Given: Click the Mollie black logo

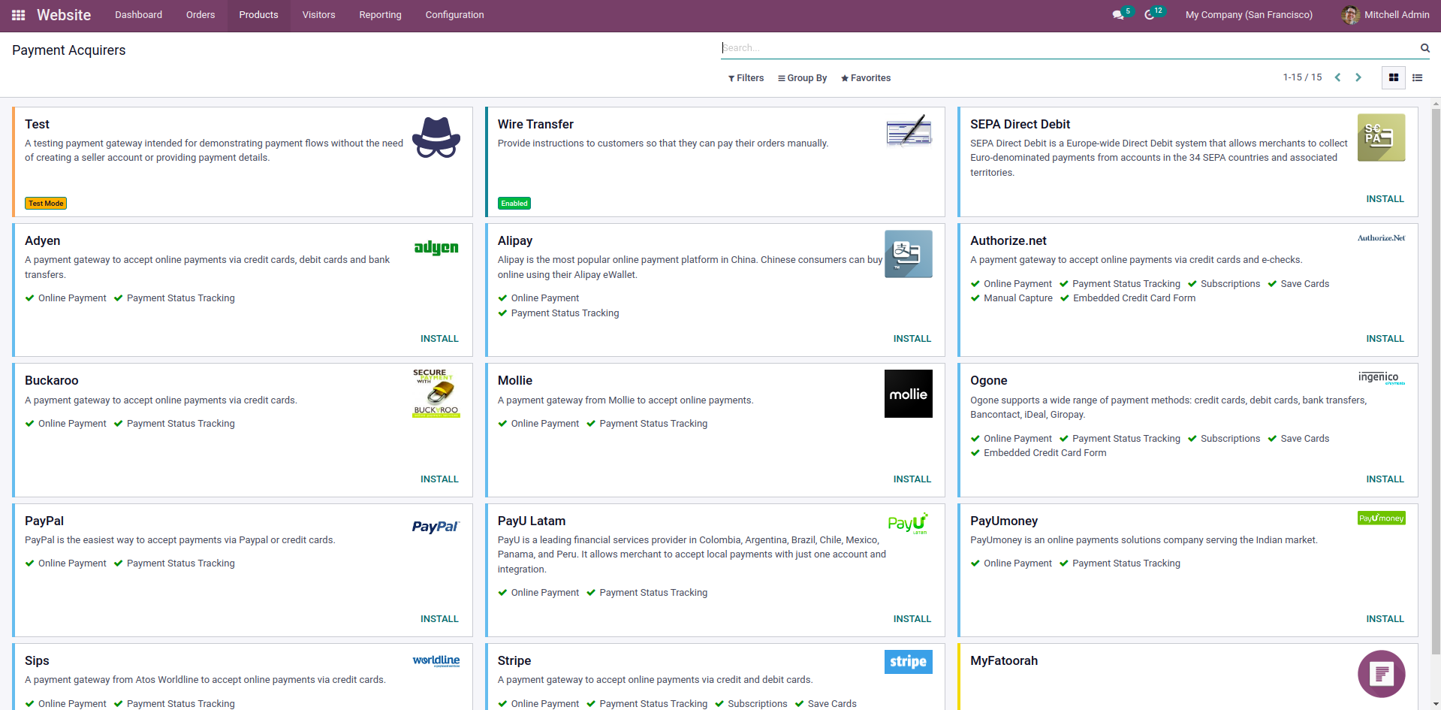Looking at the screenshot, I should click(x=909, y=394).
